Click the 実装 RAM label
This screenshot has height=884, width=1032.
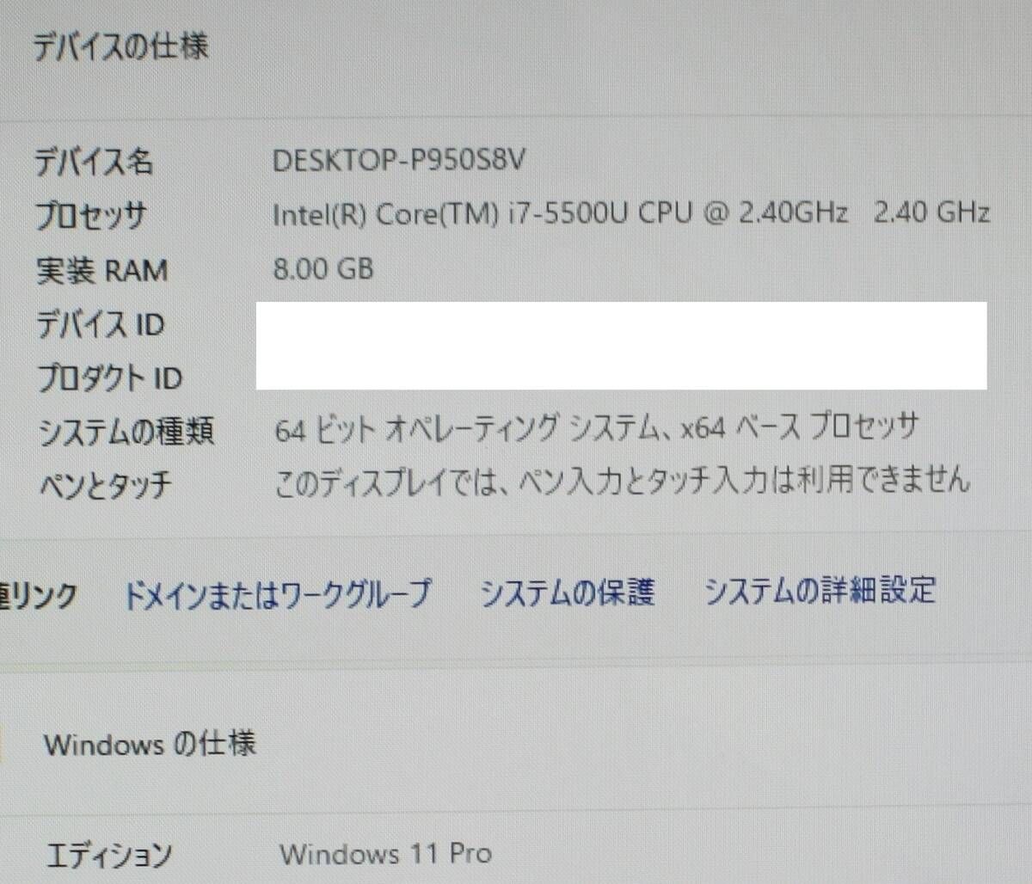[101, 271]
